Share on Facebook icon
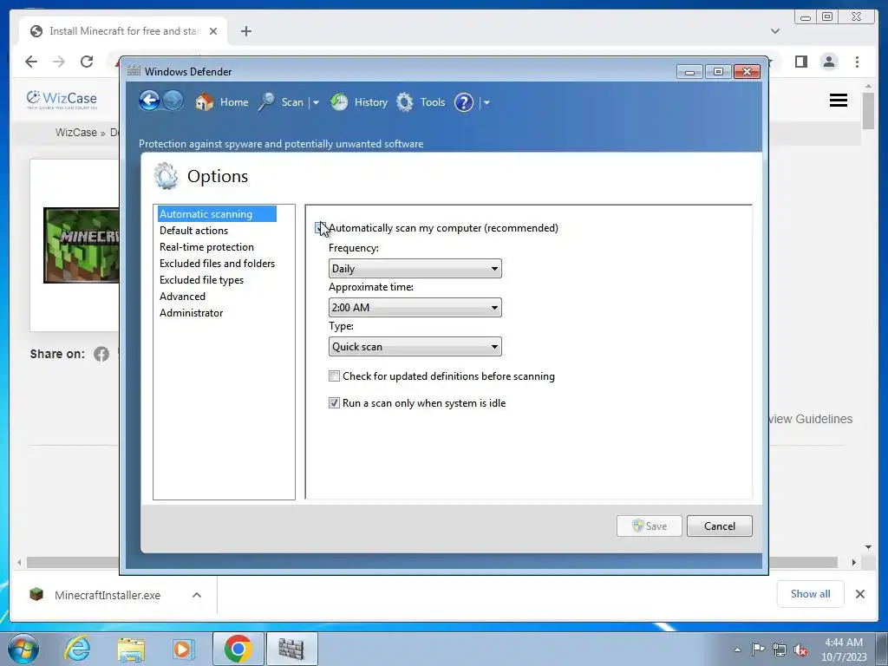This screenshot has width=888, height=666. pos(101,355)
